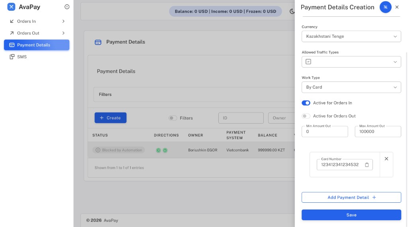Screen dimensions: 408x227
Task: Click the 999999.00 KZT balance cell
Action: (x=271, y=150)
